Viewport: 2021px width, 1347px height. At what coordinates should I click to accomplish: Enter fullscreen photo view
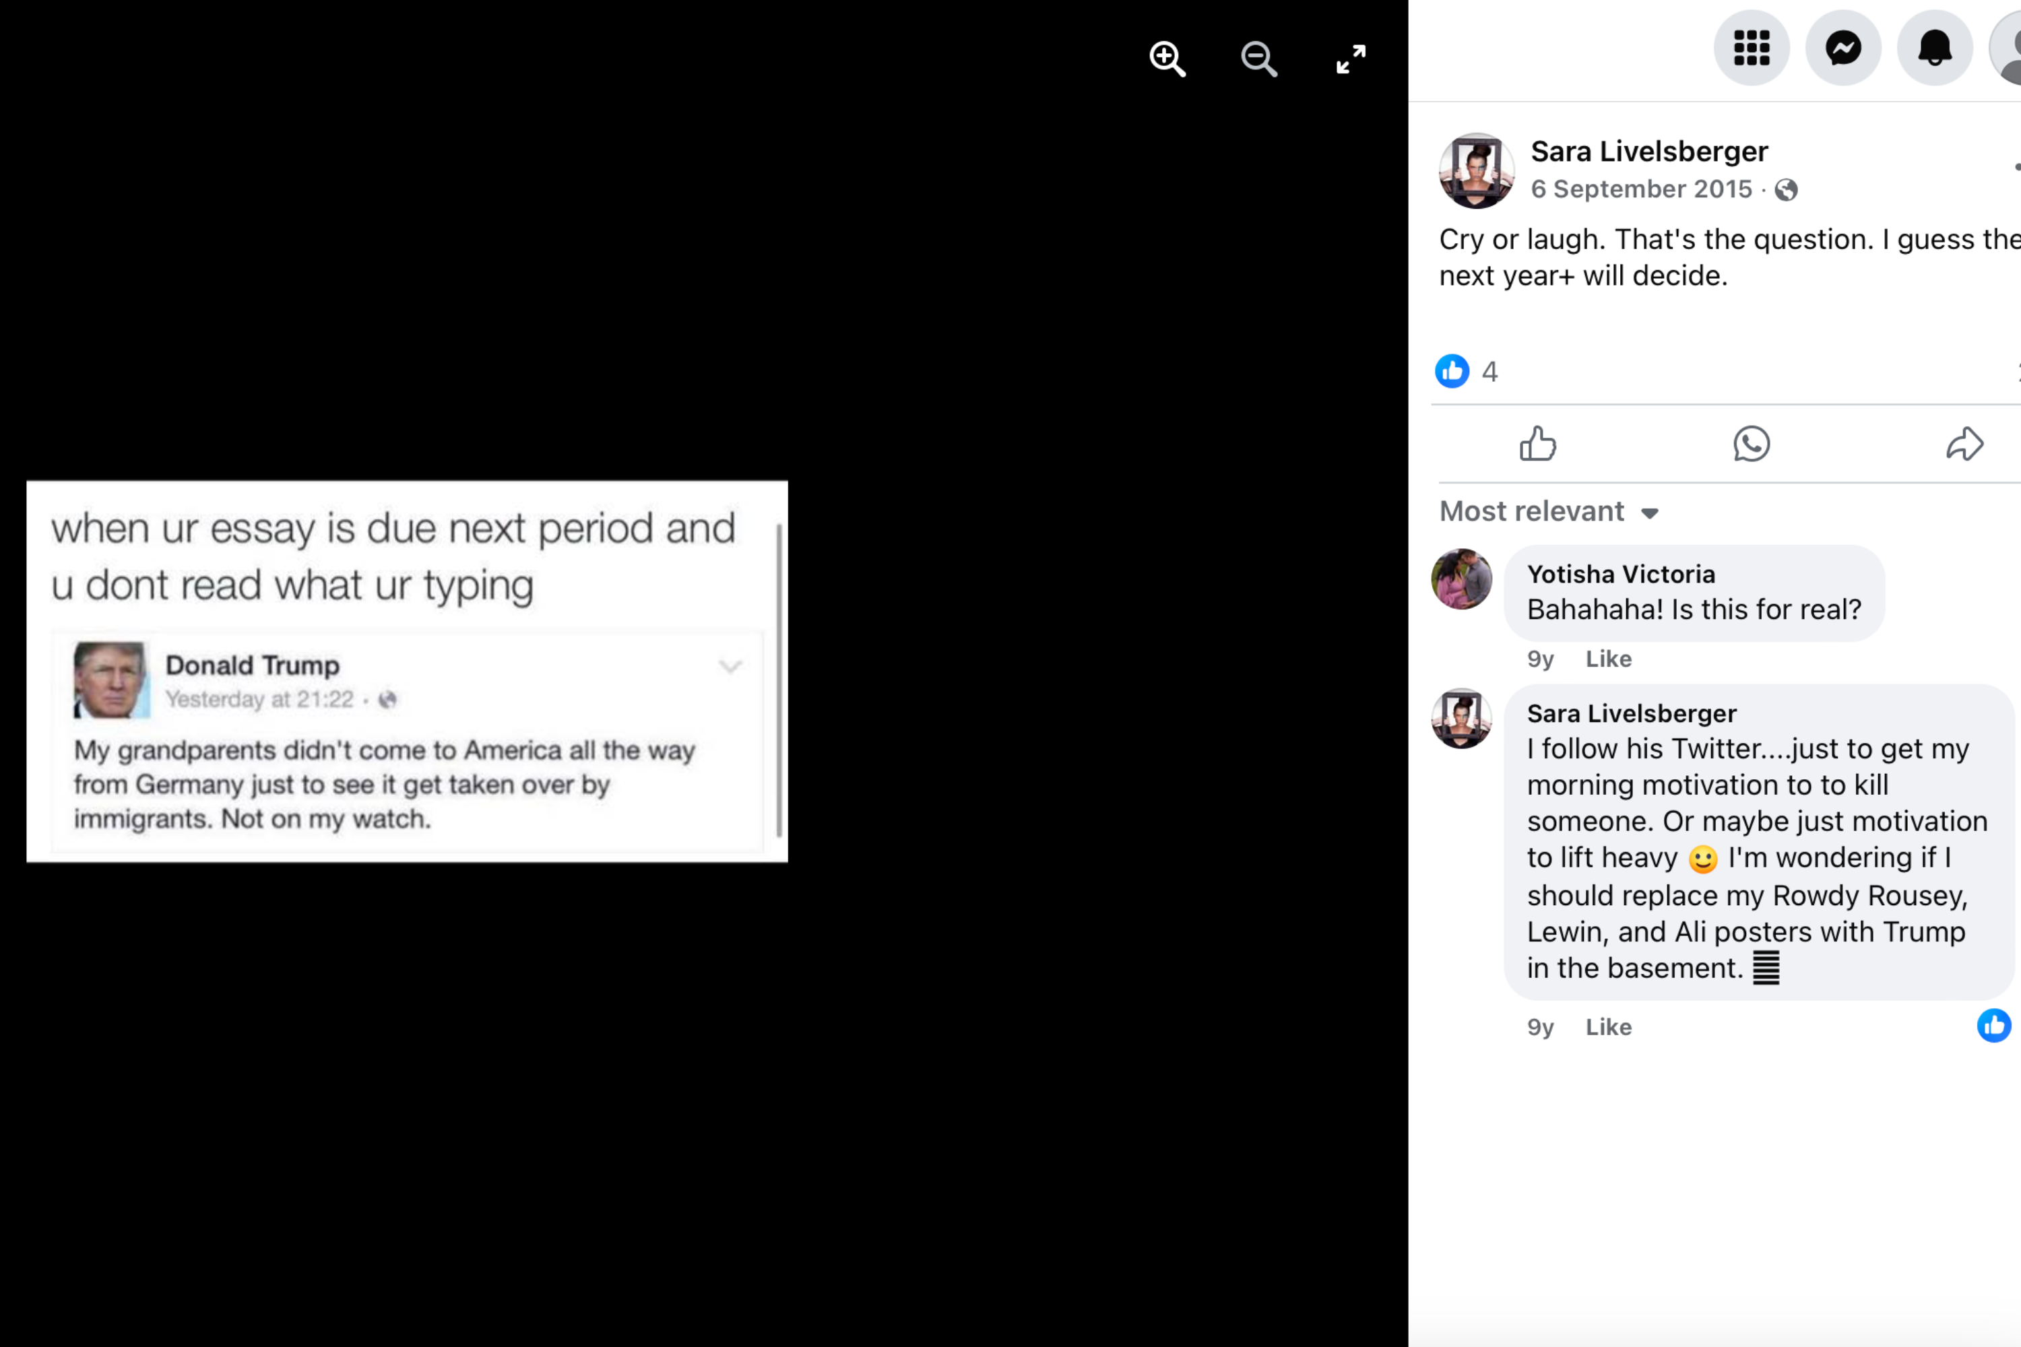[1350, 59]
